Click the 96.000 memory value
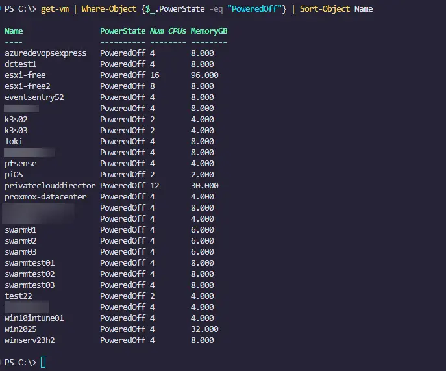The height and width of the screenshot is (371, 446). pos(204,75)
